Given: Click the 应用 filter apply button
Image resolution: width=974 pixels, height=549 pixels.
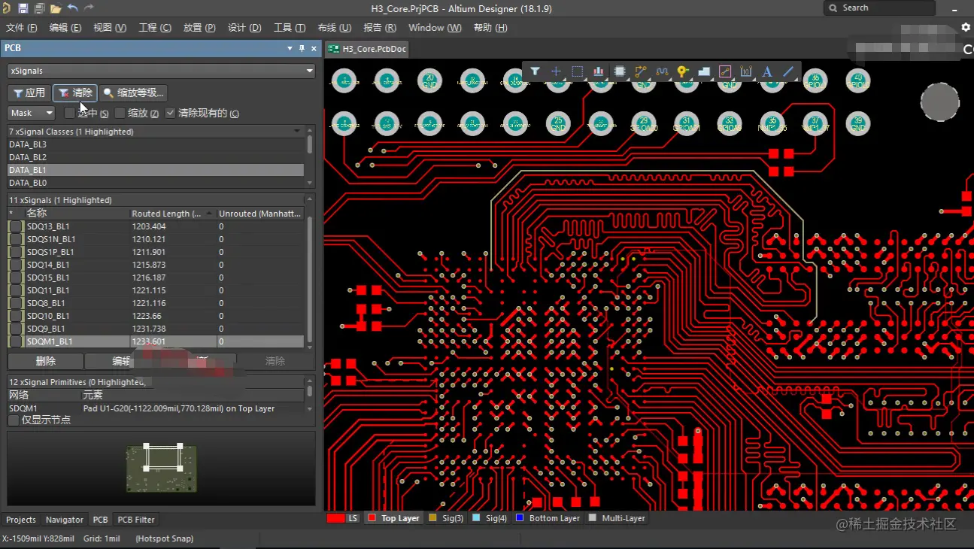Looking at the screenshot, I should point(29,93).
